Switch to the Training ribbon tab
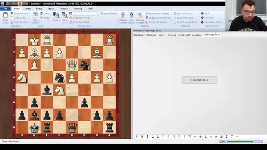 pos(78,8)
